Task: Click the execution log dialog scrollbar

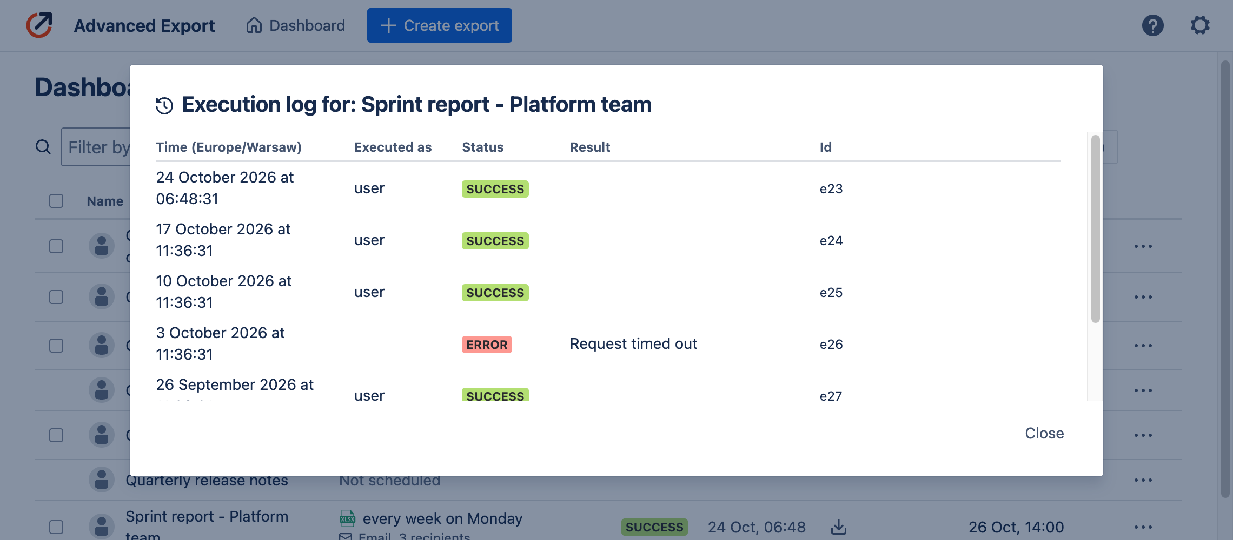Action: (1096, 229)
